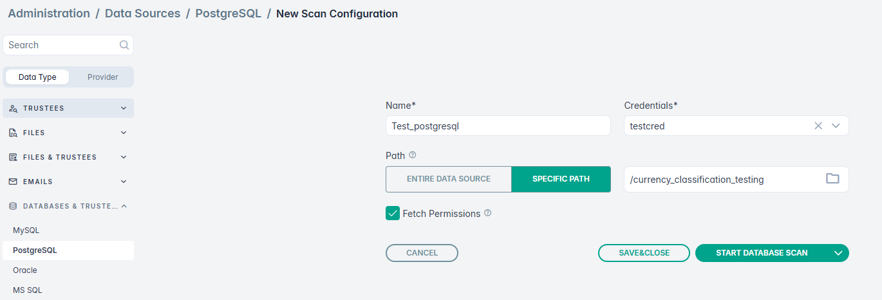
Task: Click the Files category icon
Action: coord(13,133)
